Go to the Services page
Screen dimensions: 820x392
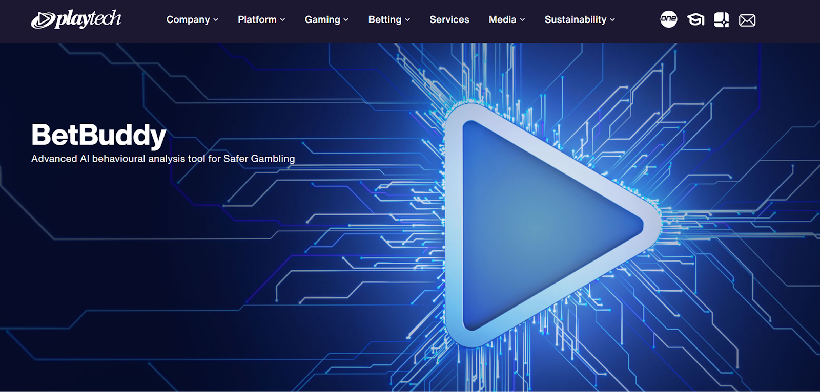[449, 19]
